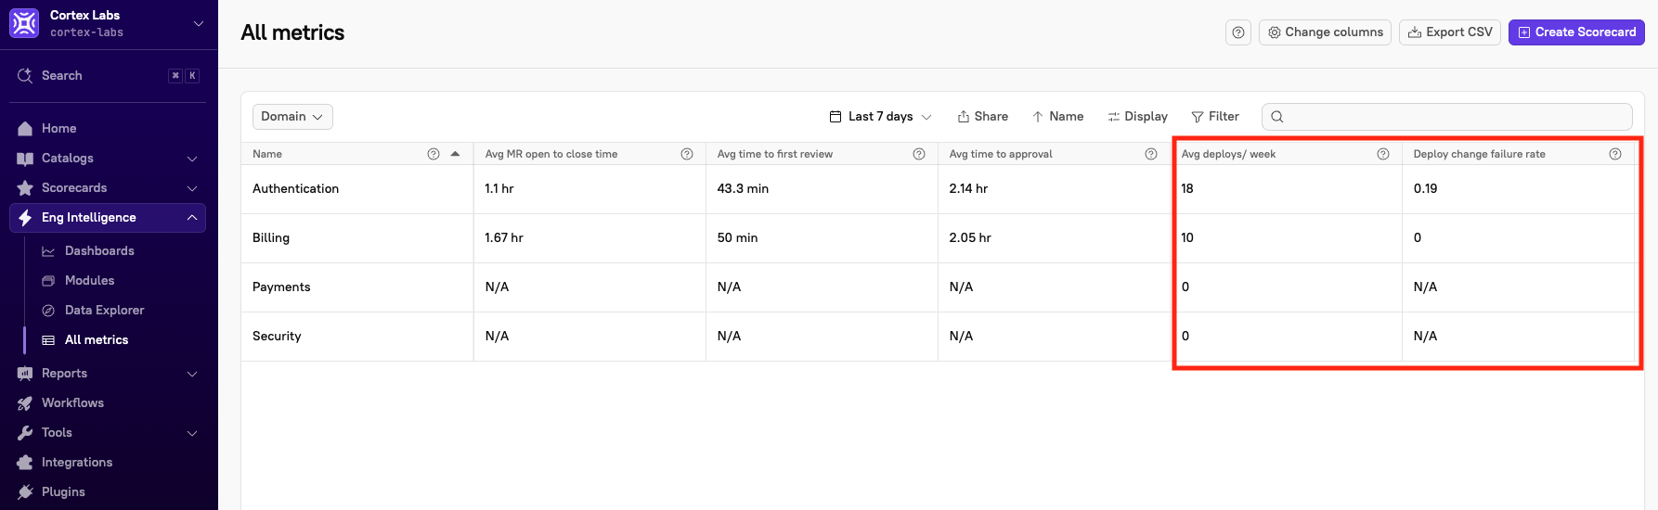Image resolution: width=1658 pixels, height=510 pixels.
Task: Expand the Tools chevron
Action: click(192, 433)
